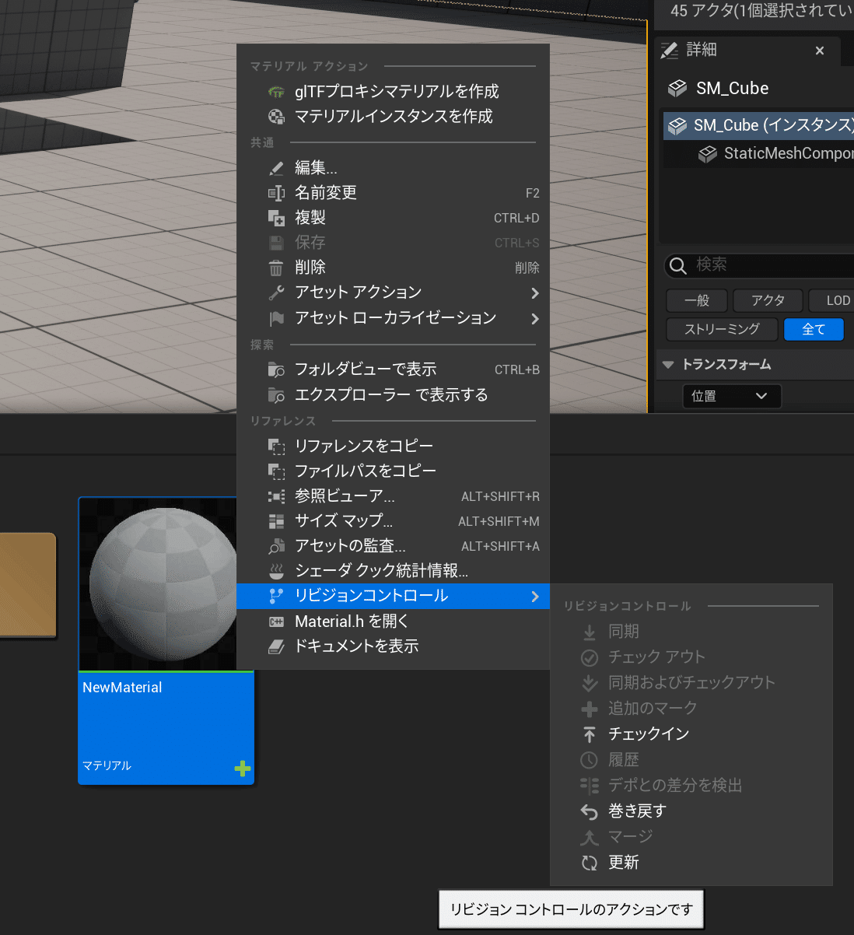Click the glTF proxy material icon

click(276, 92)
